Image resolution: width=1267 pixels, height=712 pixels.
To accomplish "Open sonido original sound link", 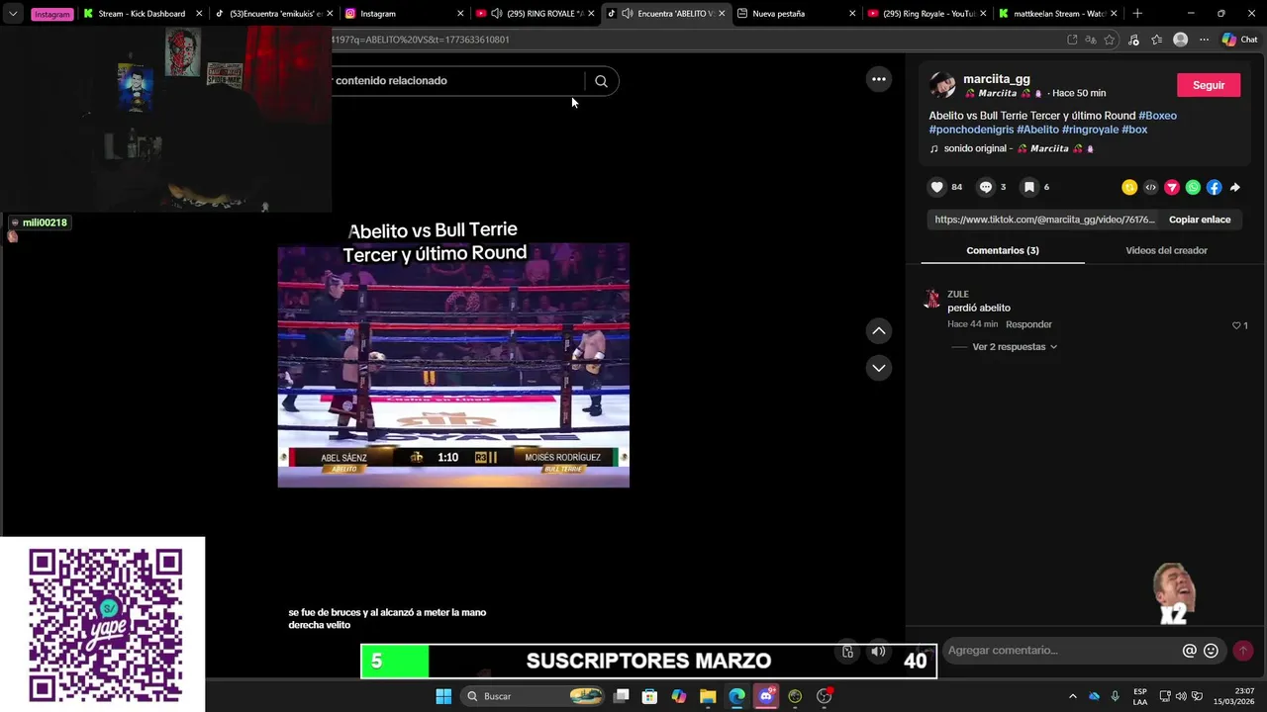I will [x=1013, y=148].
